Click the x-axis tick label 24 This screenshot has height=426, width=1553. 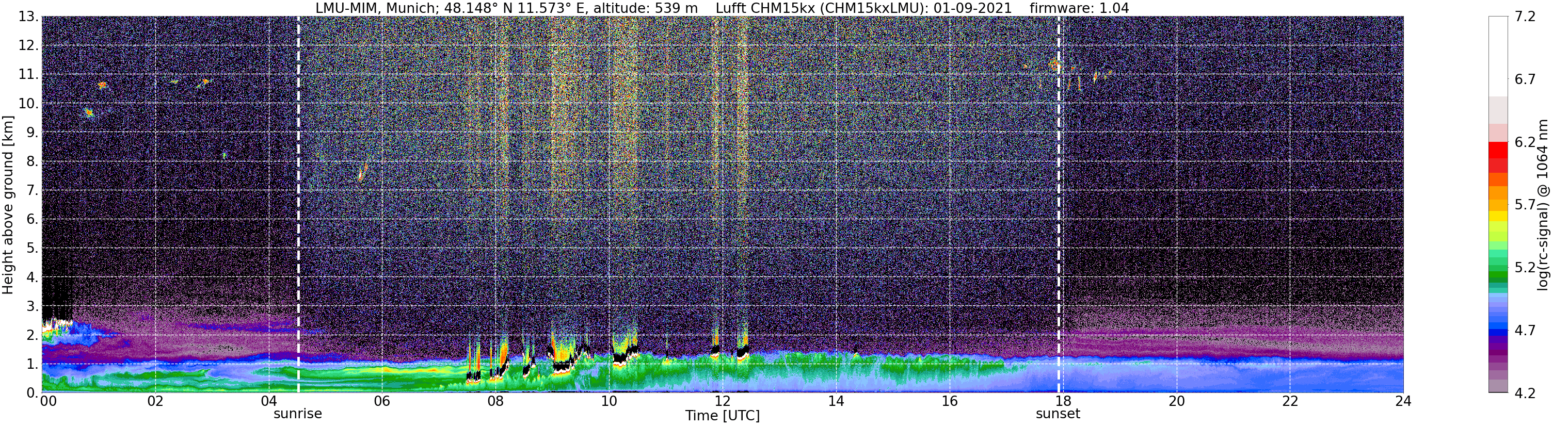click(1403, 401)
